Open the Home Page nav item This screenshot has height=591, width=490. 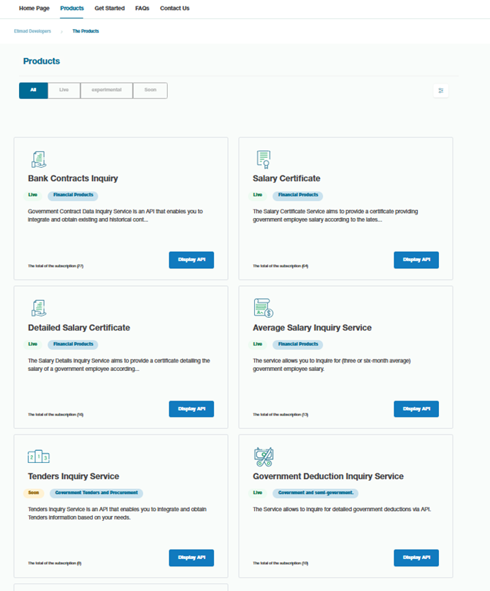pos(35,8)
